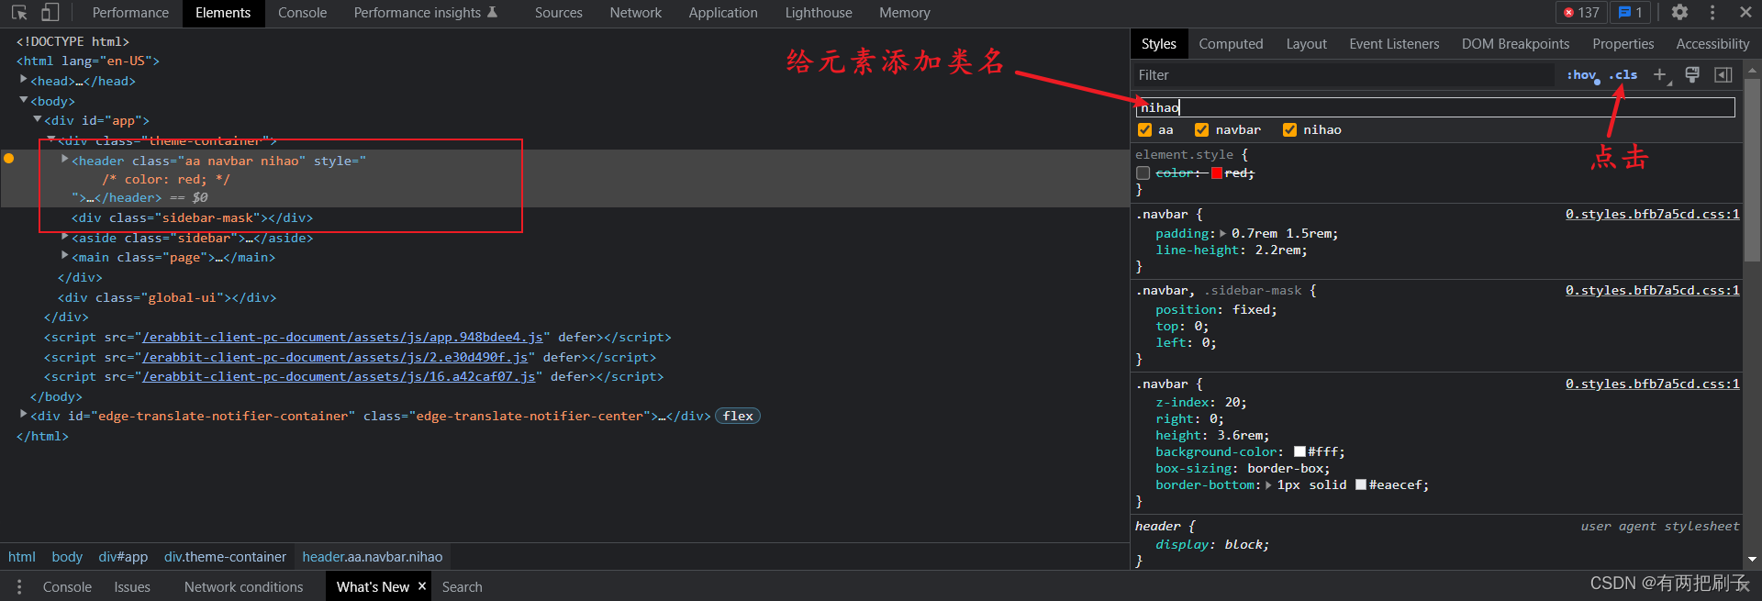Open Performance insights tab
Screen dimensions: 1762x601
426,13
